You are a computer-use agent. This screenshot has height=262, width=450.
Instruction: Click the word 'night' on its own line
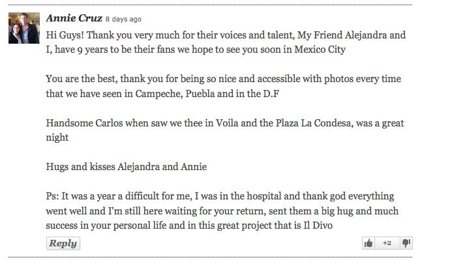57,138
